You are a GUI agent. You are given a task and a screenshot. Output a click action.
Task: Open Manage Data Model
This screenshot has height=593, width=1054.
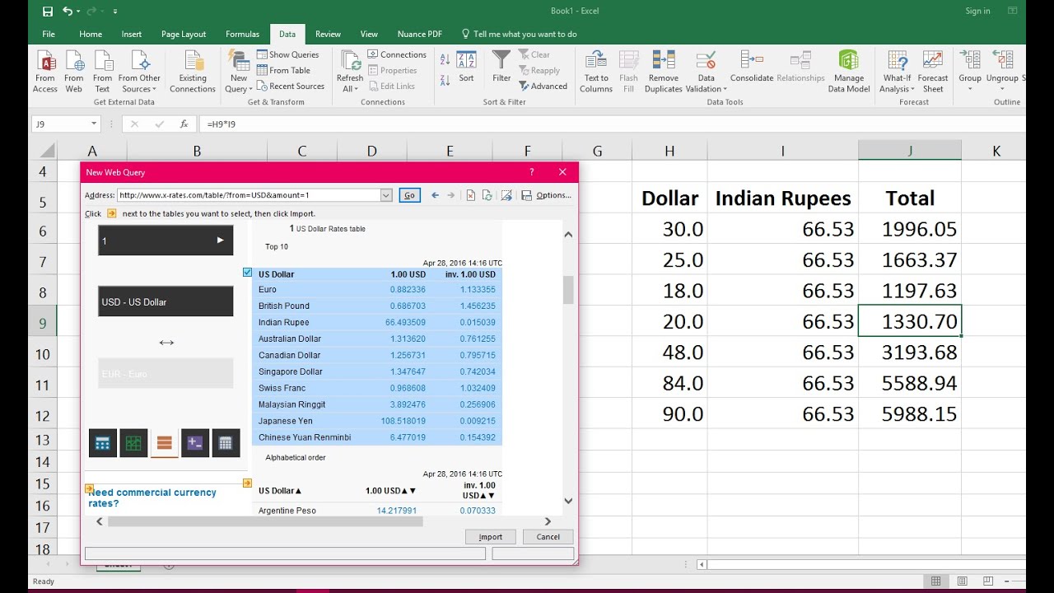pyautogui.click(x=849, y=72)
